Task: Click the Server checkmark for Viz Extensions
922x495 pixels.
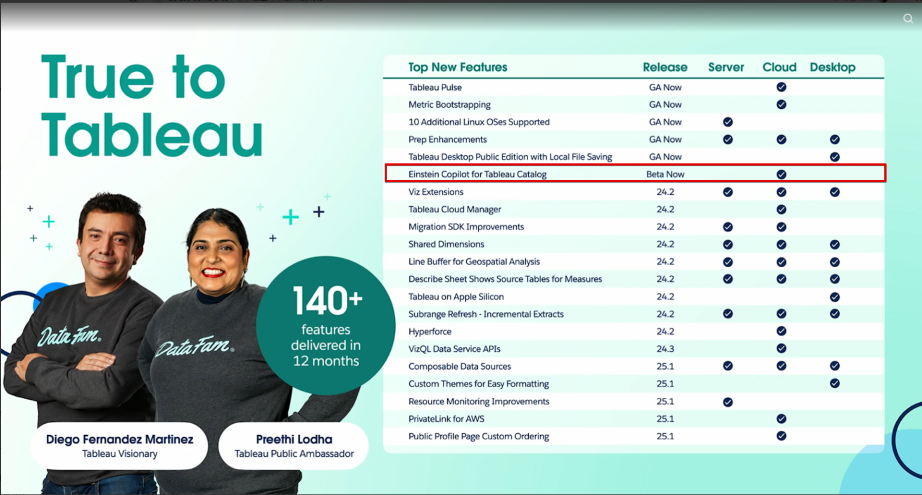Action: point(727,192)
